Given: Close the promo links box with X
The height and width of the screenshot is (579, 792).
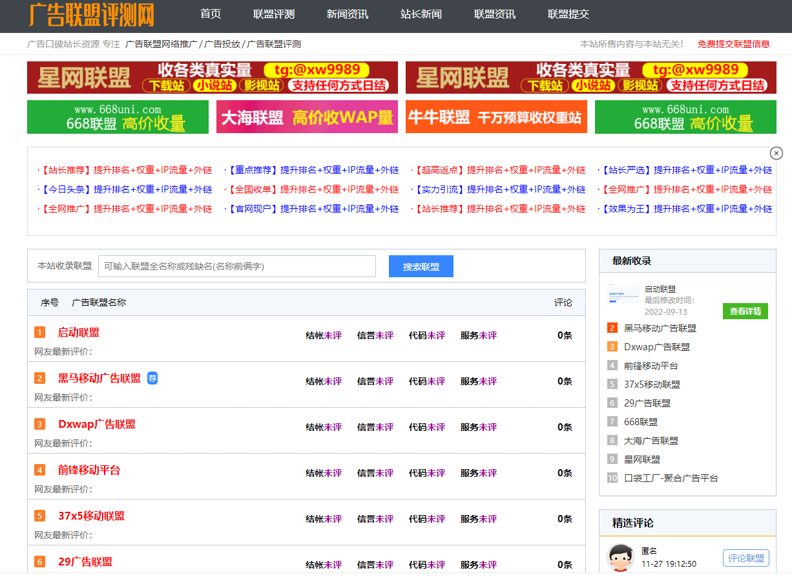Looking at the screenshot, I should (776, 153).
